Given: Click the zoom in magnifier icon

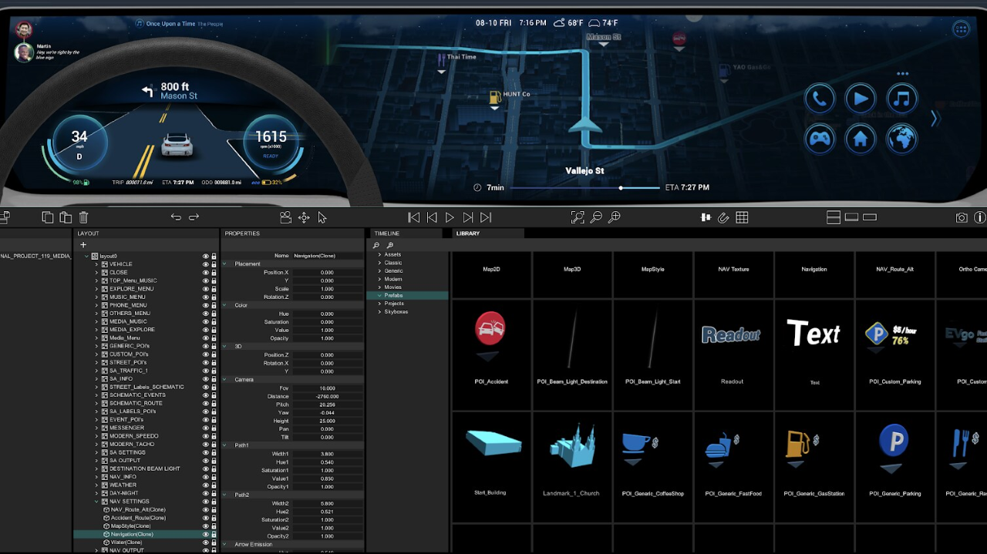Looking at the screenshot, I should 614,218.
